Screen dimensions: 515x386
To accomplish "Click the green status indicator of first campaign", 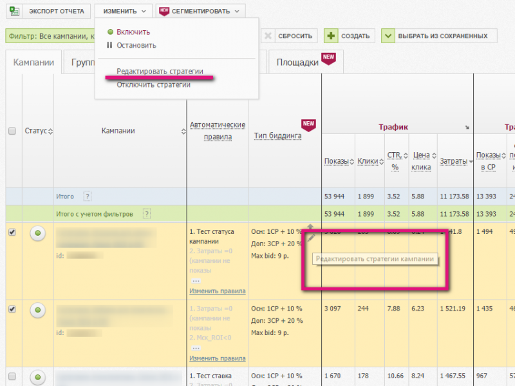I will (x=38, y=234).
